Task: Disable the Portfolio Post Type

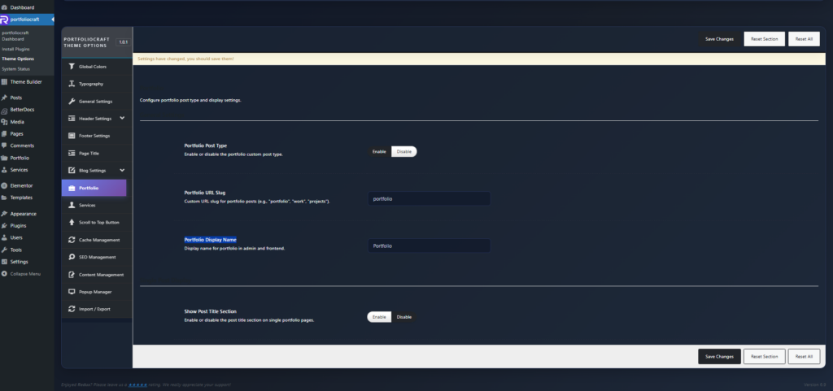Action: (x=404, y=151)
